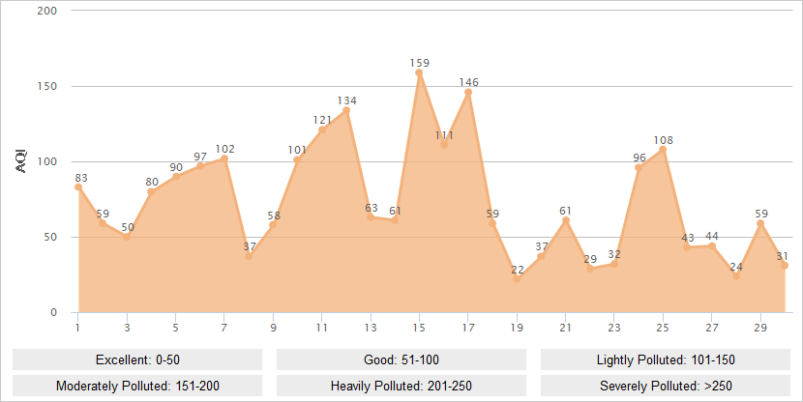The height and width of the screenshot is (402, 803).
Task: Click the 'Excellent: 0-50' legend box
Action: 137,359
